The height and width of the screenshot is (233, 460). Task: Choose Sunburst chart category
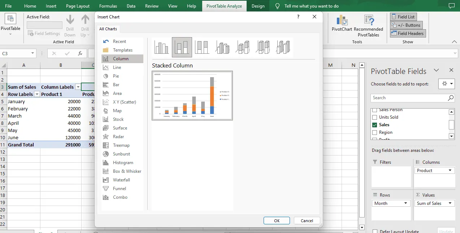click(122, 154)
